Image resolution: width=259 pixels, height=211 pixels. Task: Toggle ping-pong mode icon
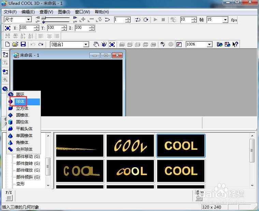[138, 20]
